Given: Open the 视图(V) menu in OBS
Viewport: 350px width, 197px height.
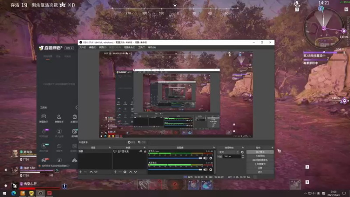Looking at the screenshot, I should click(103, 47).
